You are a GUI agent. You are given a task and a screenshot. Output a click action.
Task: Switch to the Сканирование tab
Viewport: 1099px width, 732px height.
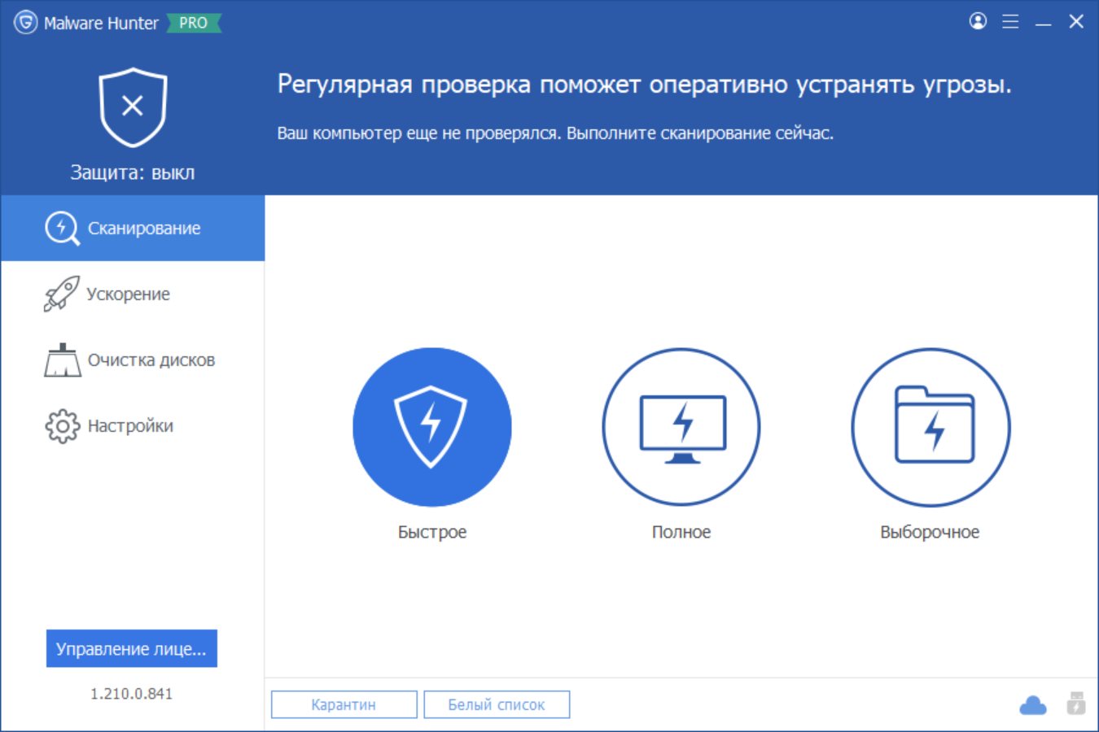pos(133,229)
